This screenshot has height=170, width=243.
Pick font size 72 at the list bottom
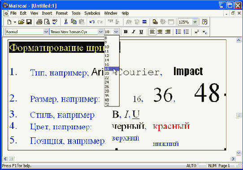(x=112, y=104)
